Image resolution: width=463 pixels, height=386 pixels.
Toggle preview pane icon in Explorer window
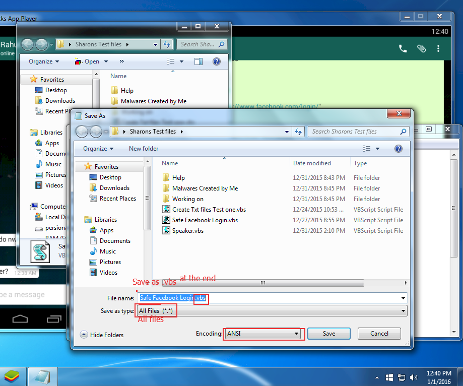[x=199, y=61]
